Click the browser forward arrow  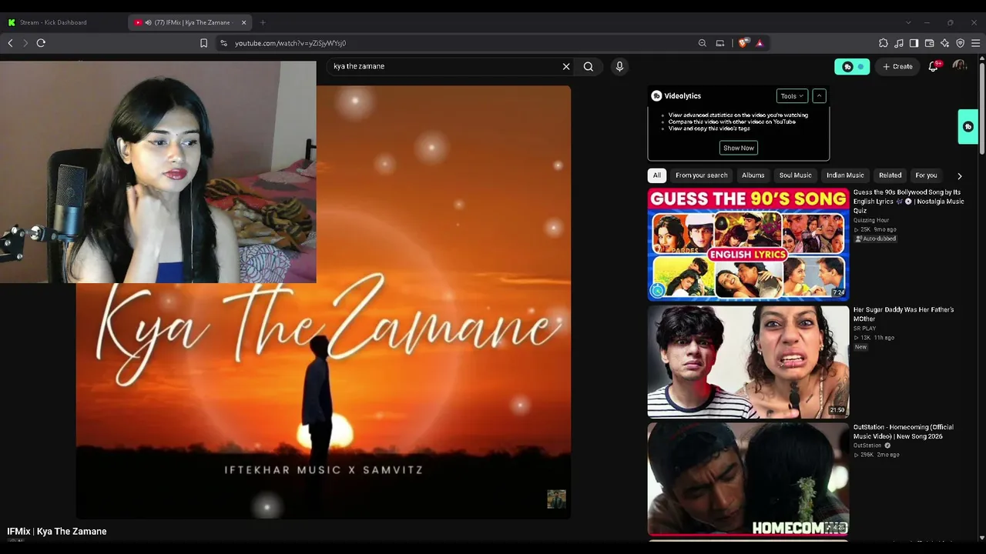tap(25, 43)
